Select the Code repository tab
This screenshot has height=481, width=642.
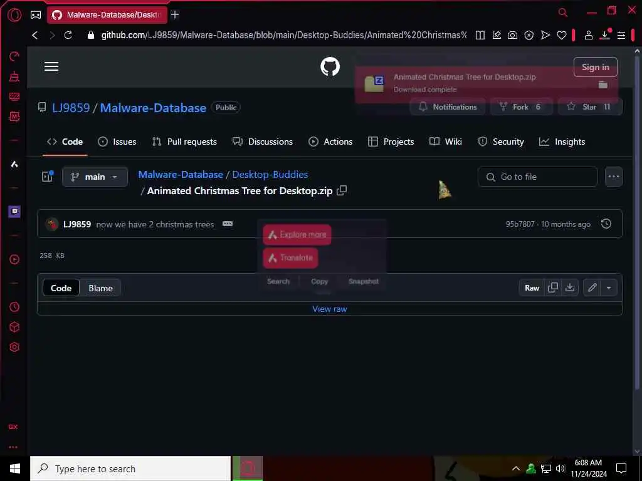click(65, 142)
